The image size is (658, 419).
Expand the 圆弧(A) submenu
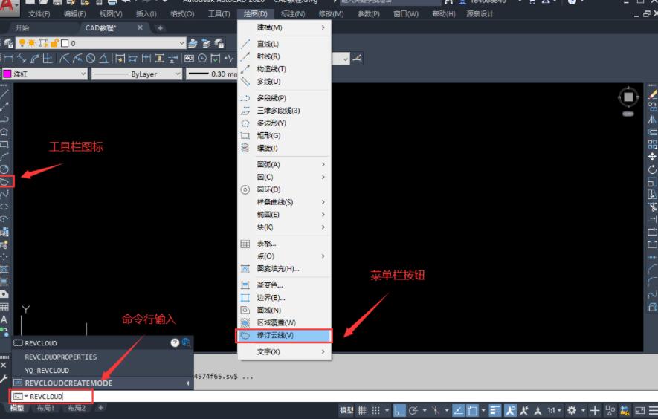(285, 164)
